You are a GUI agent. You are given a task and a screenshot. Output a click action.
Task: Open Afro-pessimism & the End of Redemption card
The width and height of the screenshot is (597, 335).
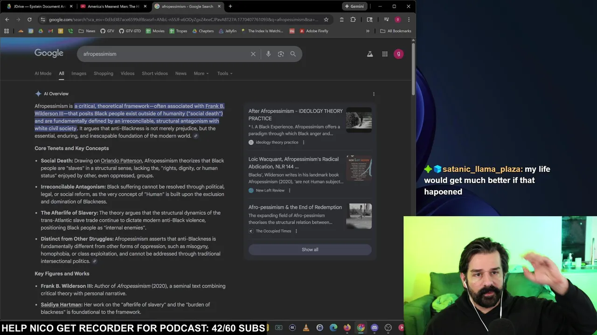pos(310,218)
